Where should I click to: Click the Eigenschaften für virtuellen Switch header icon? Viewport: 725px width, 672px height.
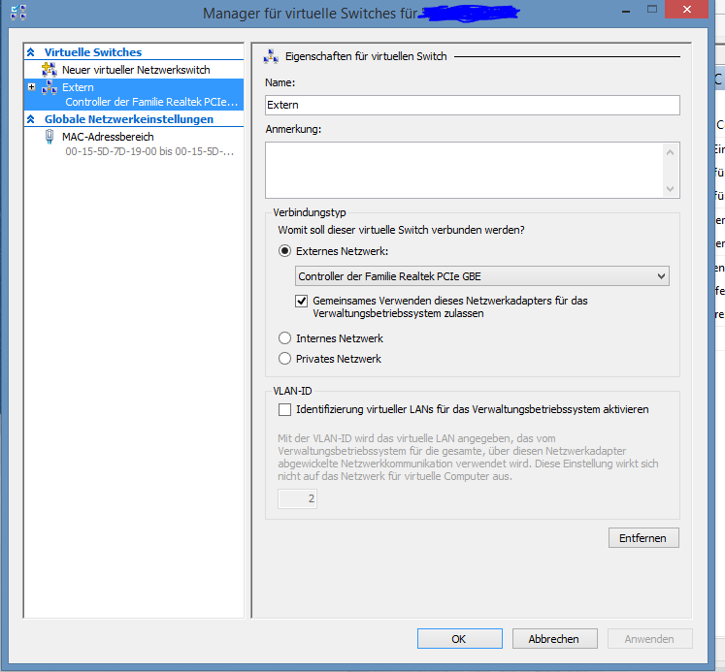271,56
